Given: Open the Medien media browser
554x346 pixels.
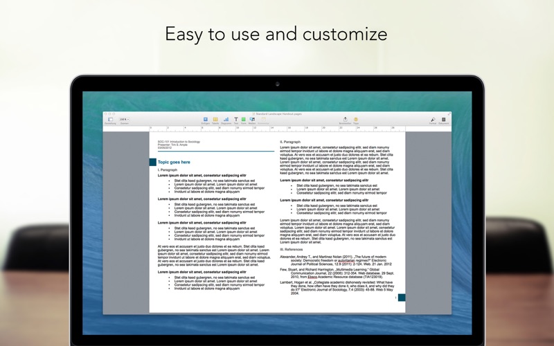Looking at the screenshot, I should tap(252, 119).
